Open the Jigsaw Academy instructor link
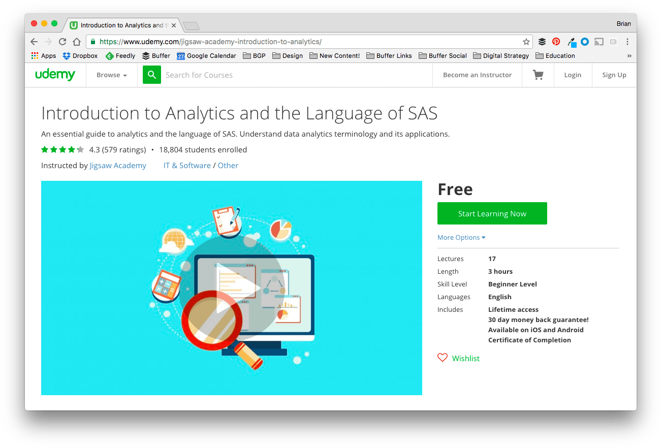Screen dimensions: 661x448 118,165
